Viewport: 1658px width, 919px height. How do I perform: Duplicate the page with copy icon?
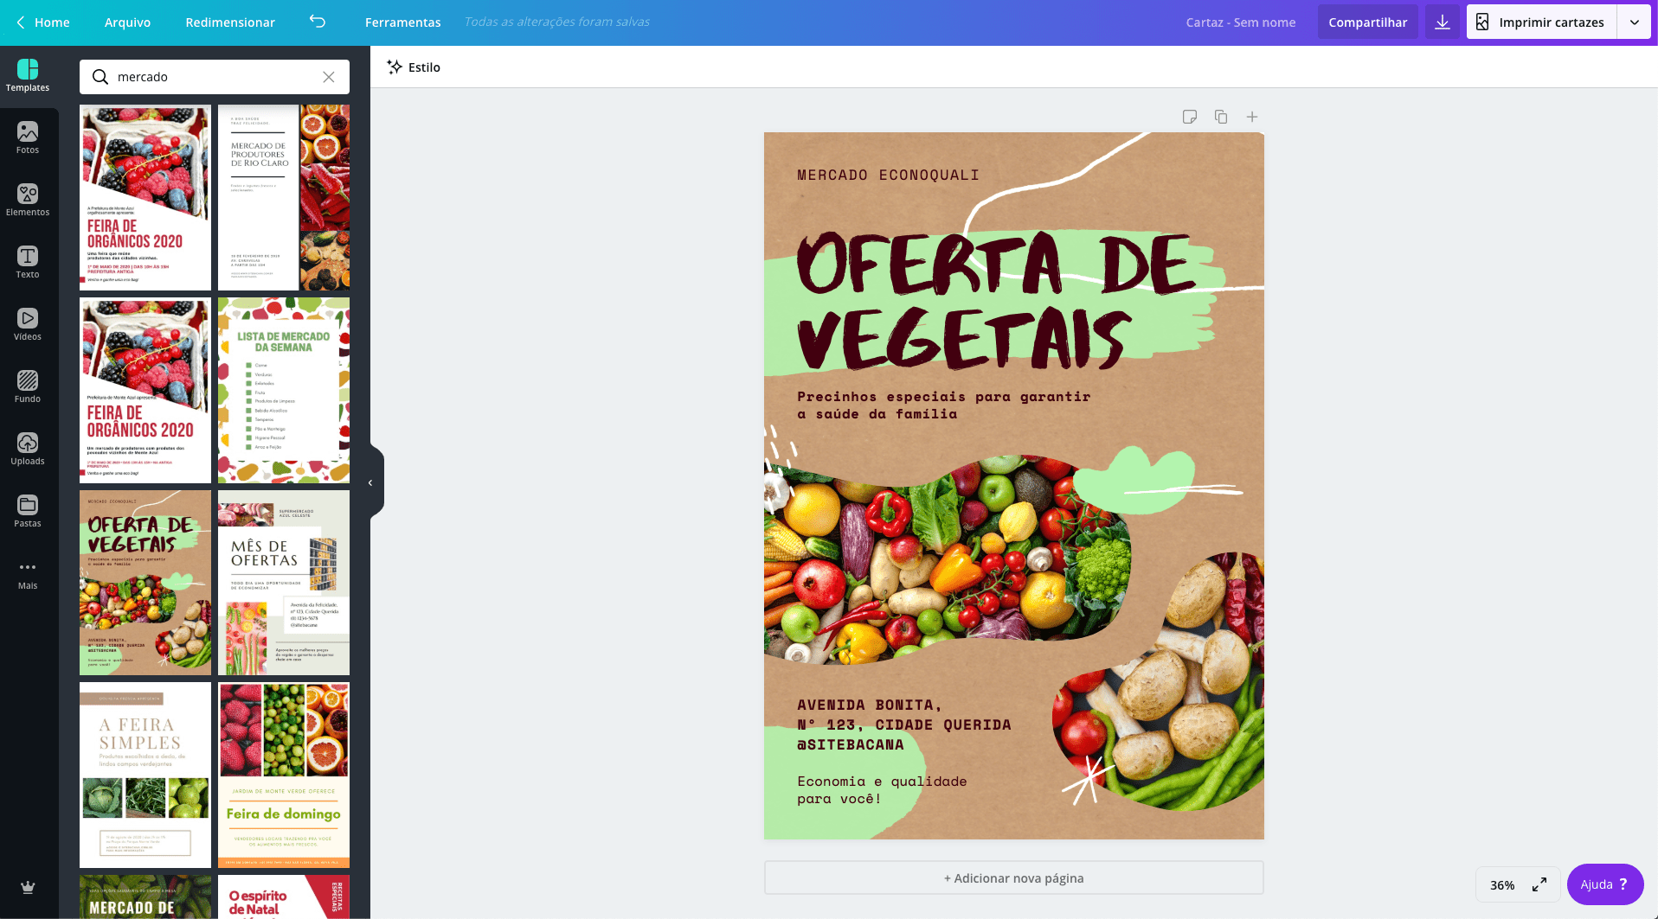coord(1221,117)
